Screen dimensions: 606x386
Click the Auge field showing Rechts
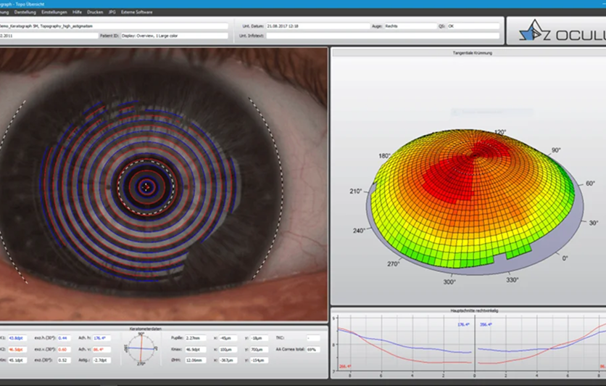click(x=410, y=26)
